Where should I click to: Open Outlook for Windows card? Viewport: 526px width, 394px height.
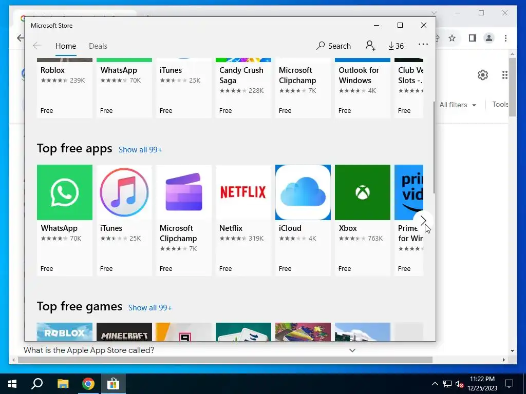[x=363, y=88]
